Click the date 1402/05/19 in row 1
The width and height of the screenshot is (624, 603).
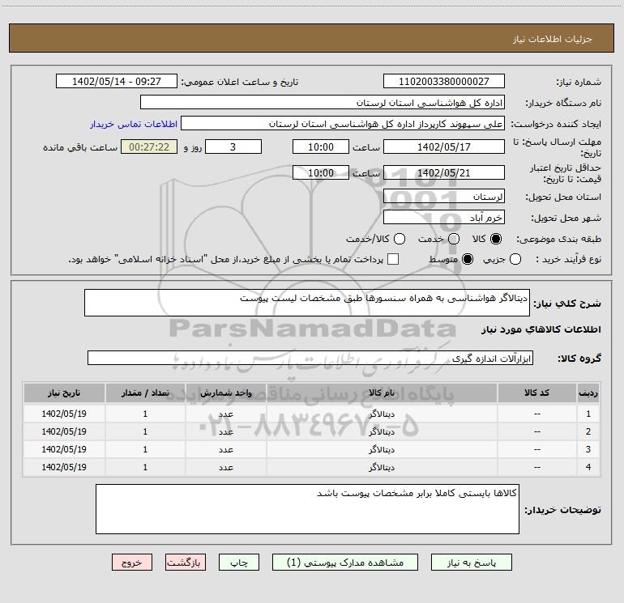click(x=64, y=414)
